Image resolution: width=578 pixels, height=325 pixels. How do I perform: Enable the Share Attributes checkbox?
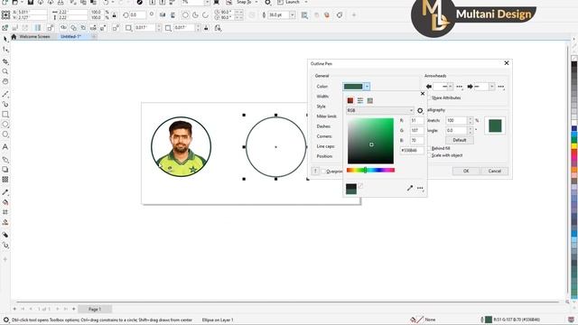(x=430, y=98)
